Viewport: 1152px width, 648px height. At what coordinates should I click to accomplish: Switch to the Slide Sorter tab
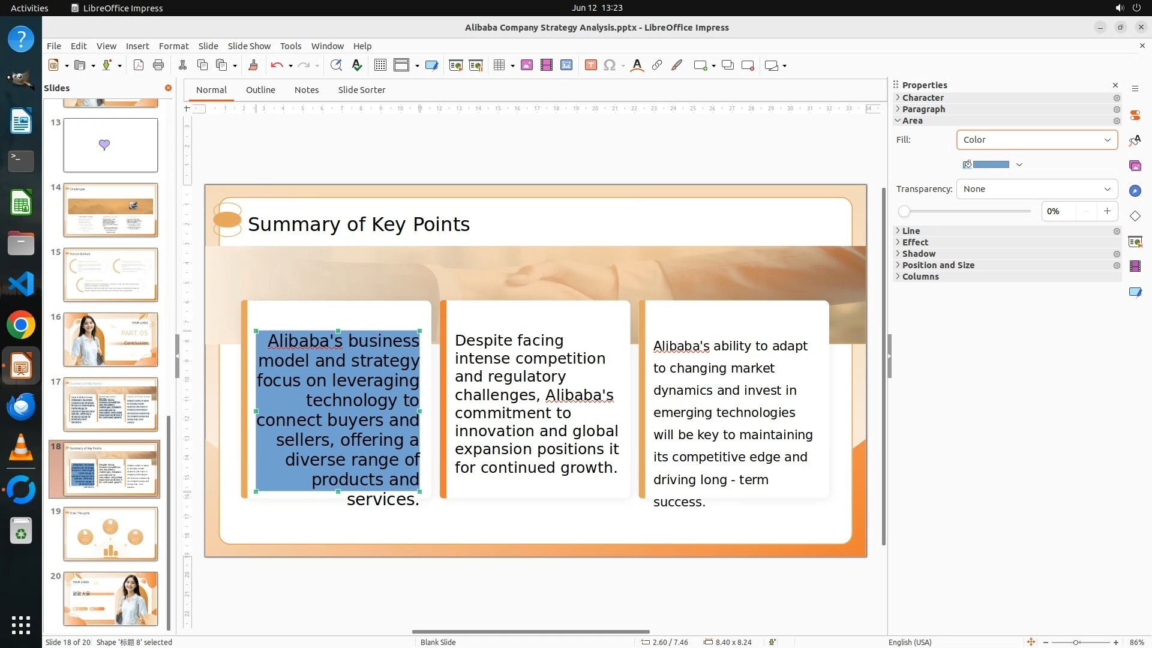point(361,90)
